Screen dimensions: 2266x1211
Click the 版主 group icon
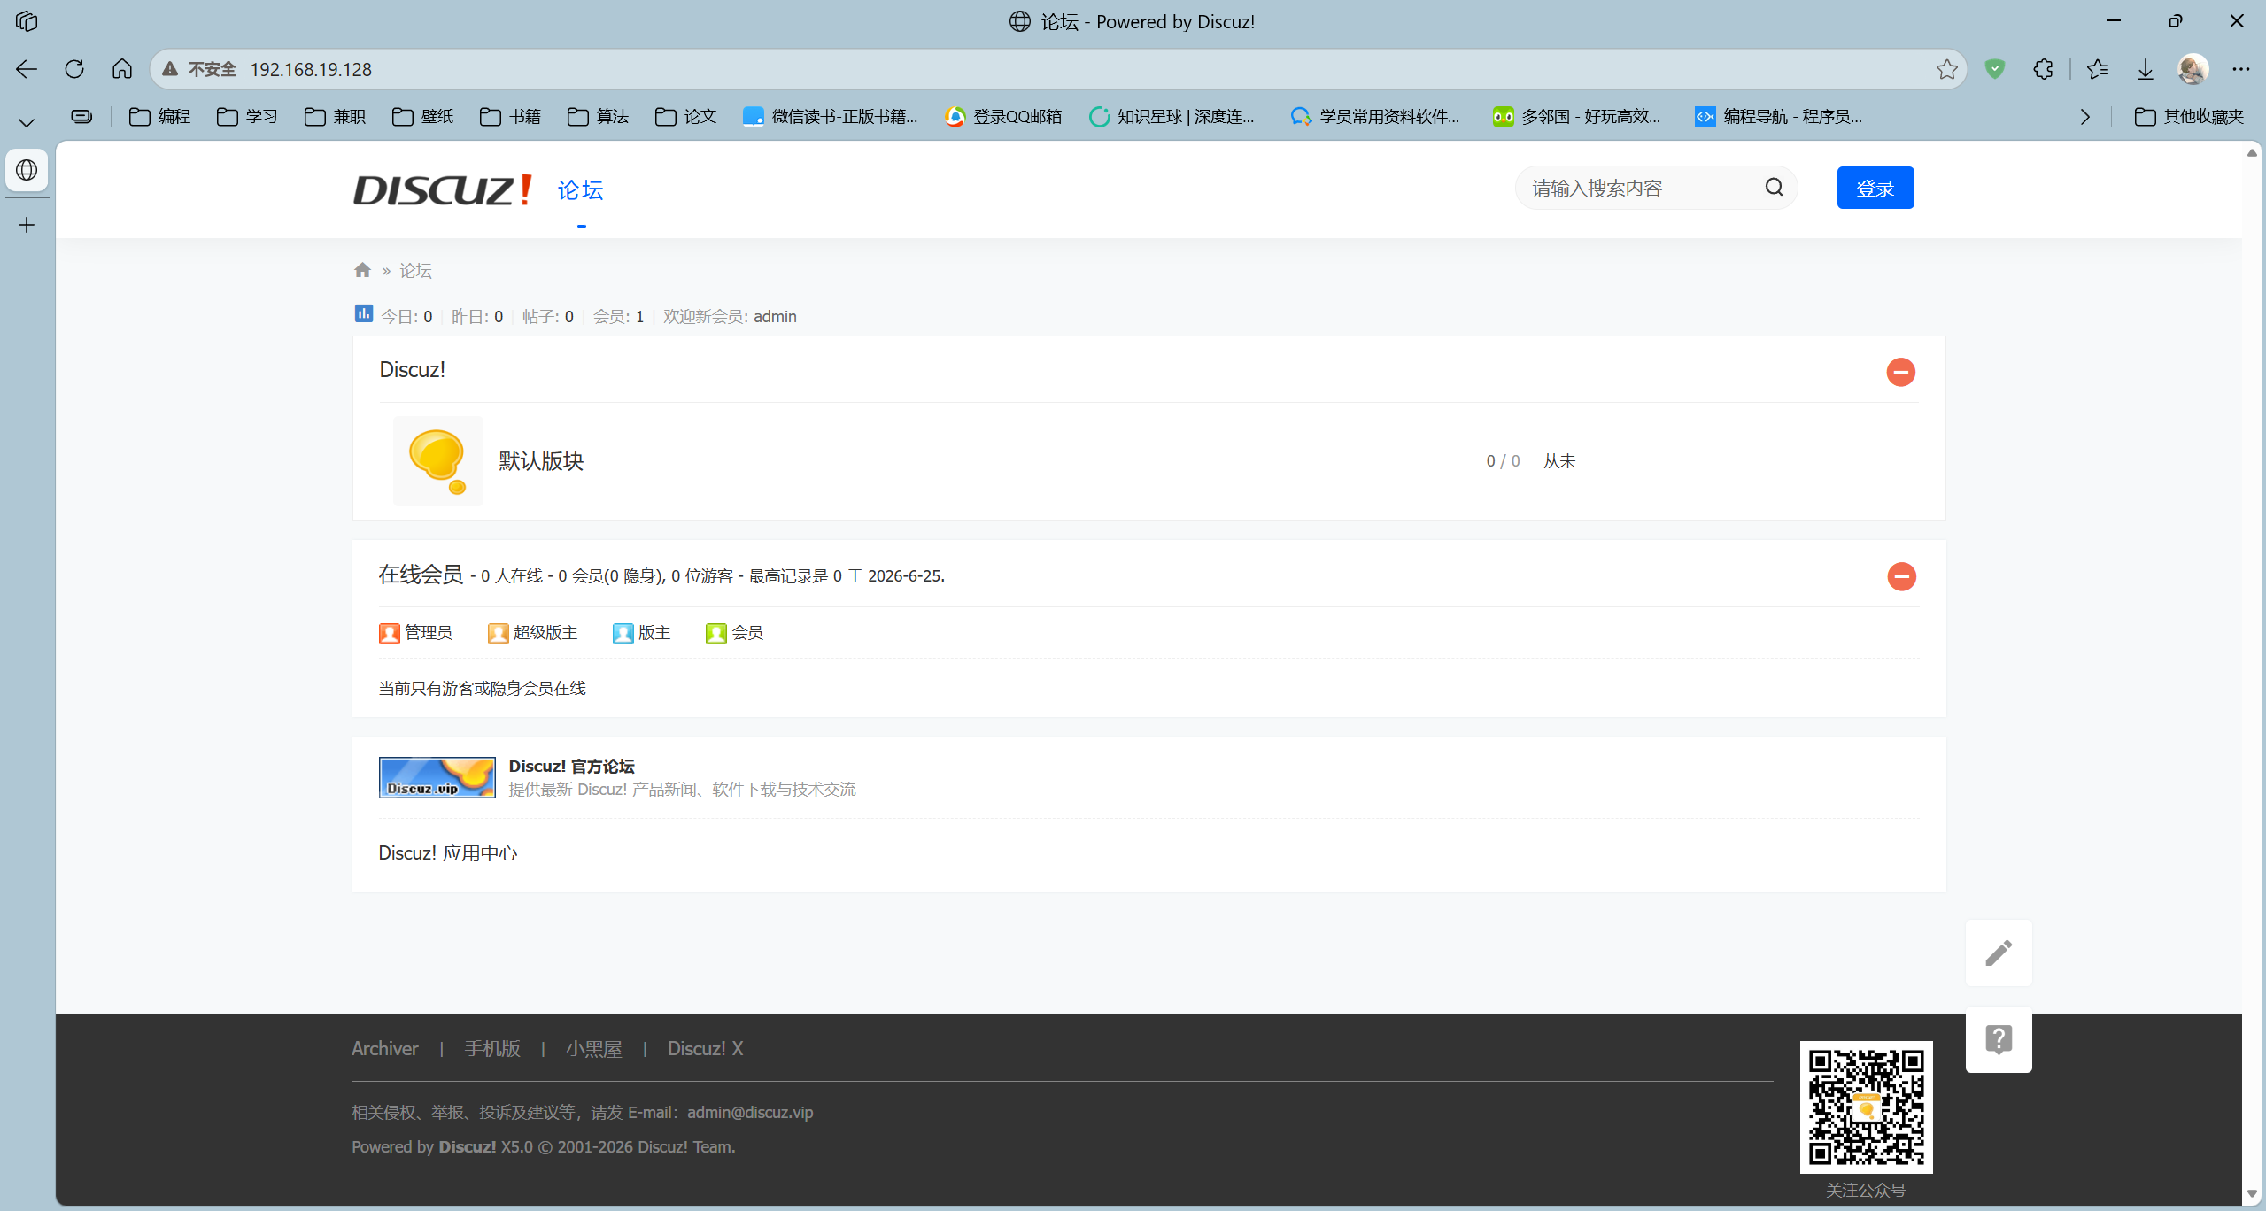point(623,633)
